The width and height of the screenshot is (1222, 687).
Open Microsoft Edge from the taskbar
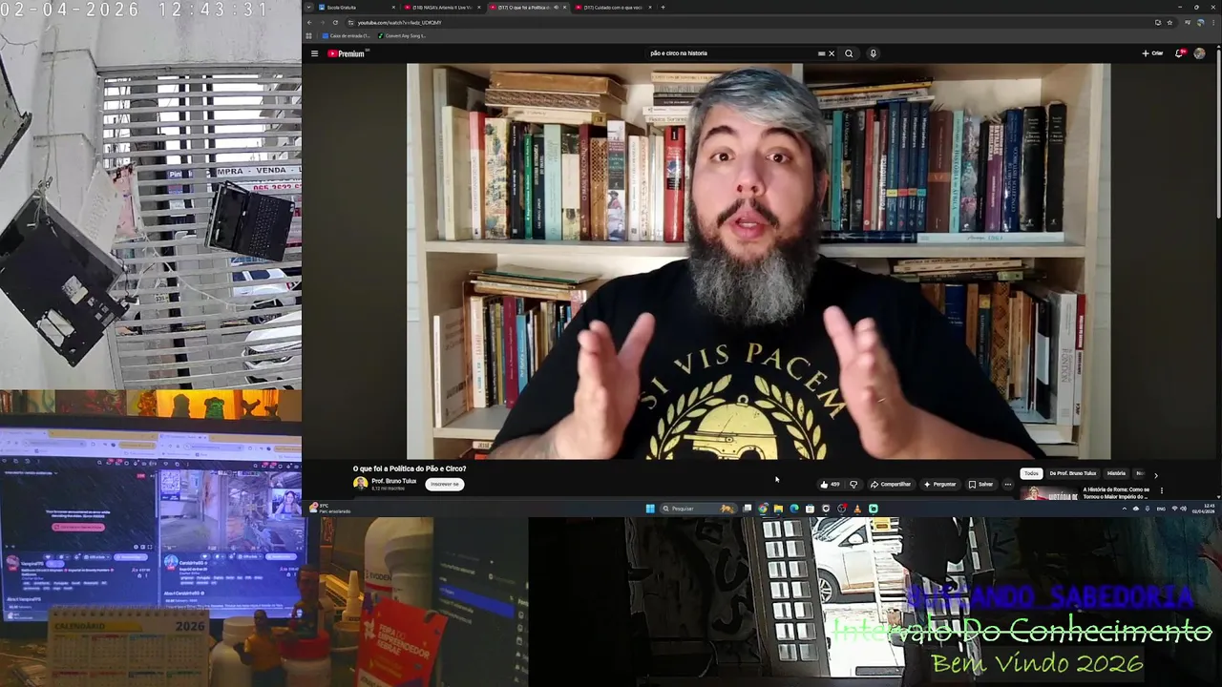[794, 509]
